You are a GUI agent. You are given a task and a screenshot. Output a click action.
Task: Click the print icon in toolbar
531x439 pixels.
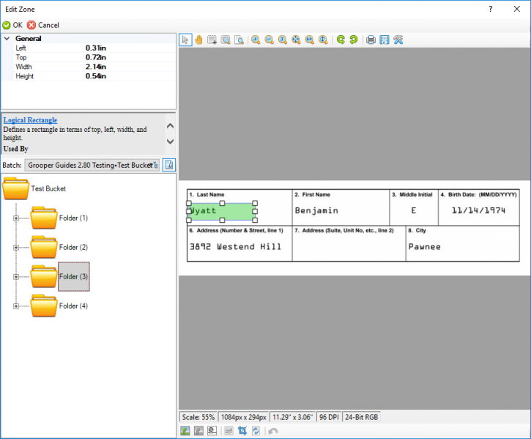coord(371,40)
